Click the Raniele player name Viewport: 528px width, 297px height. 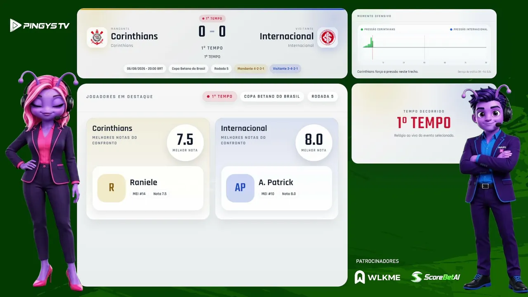point(144,182)
